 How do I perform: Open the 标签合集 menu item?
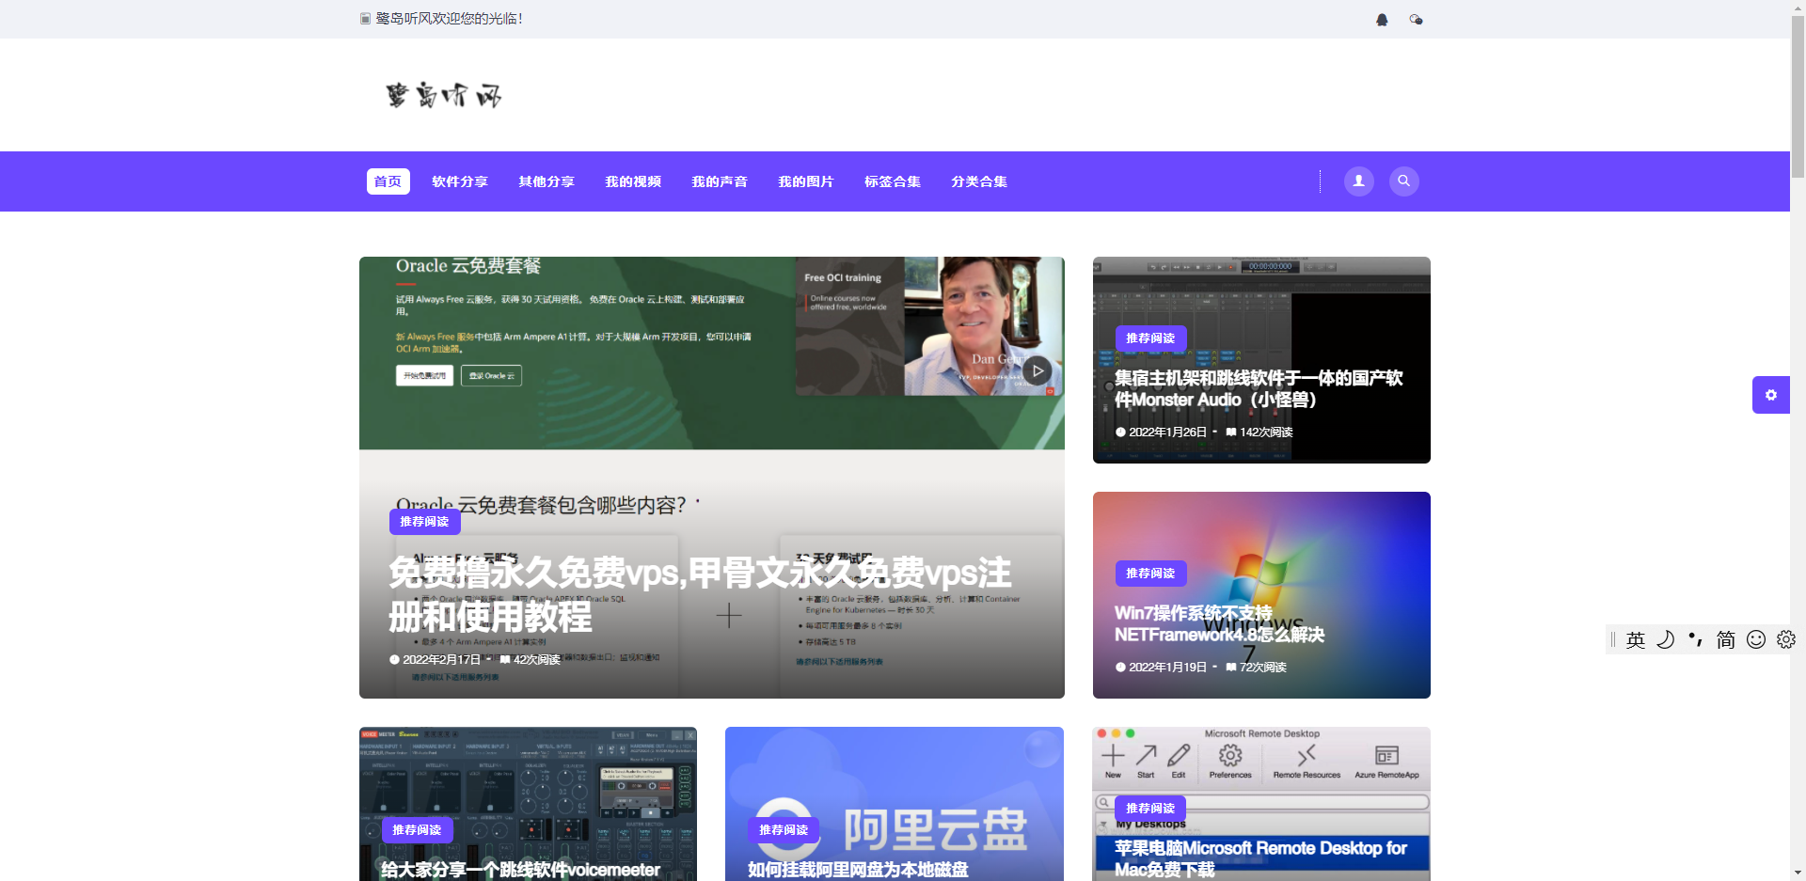click(893, 181)
